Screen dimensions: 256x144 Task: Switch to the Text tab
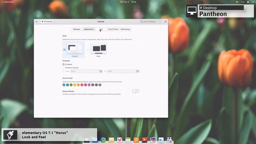101,29
